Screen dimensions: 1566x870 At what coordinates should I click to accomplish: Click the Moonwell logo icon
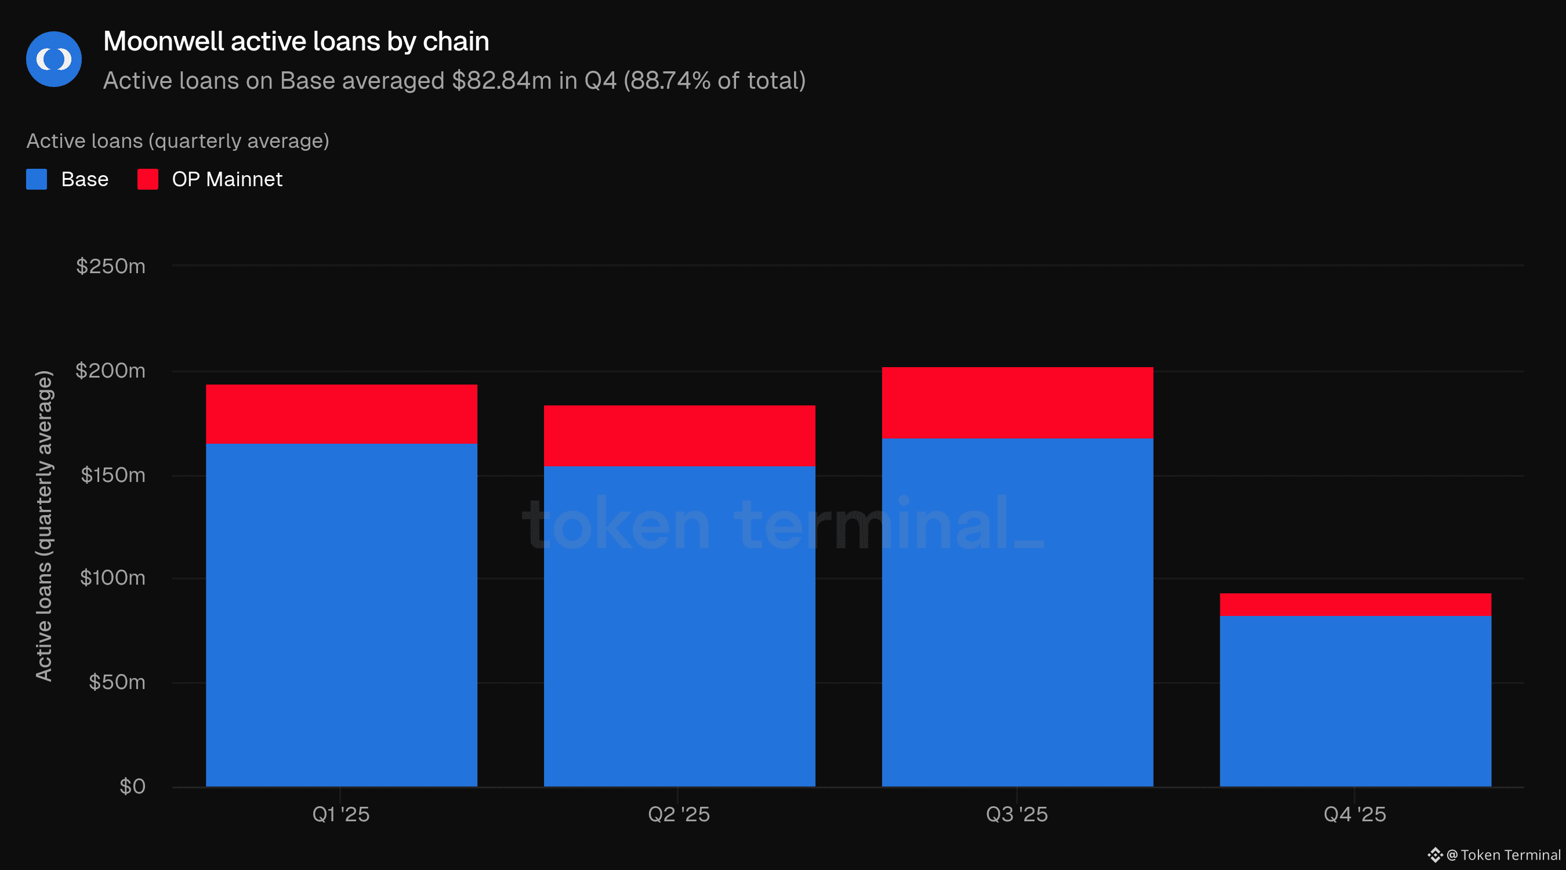(x=53, y=59)
